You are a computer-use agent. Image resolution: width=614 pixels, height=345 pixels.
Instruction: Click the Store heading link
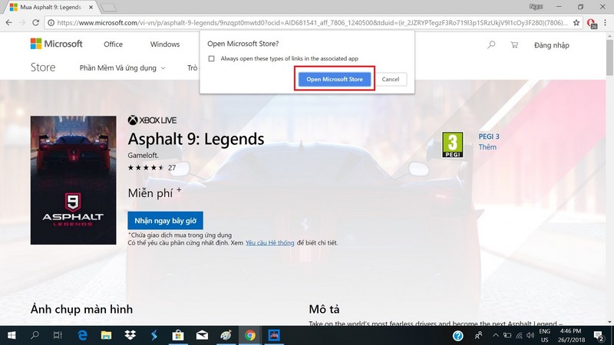tap(43, 67)
